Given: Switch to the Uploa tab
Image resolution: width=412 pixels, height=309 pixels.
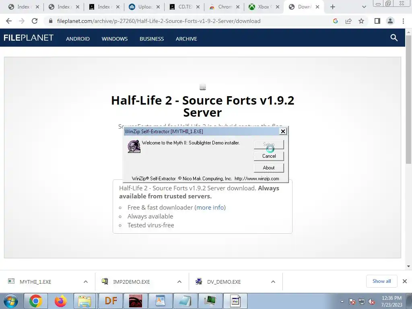Looking at the screenshot, I should click(144, 7).
